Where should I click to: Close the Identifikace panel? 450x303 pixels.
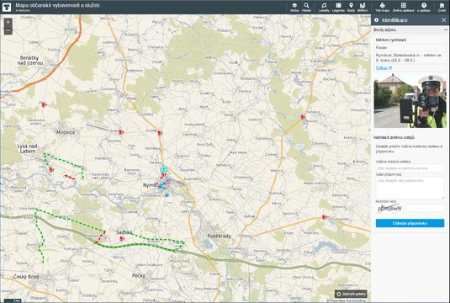(x=443, y=20)
